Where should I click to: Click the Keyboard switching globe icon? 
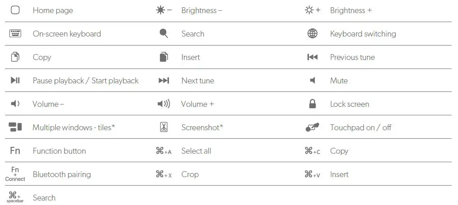[x=312, y=33]
